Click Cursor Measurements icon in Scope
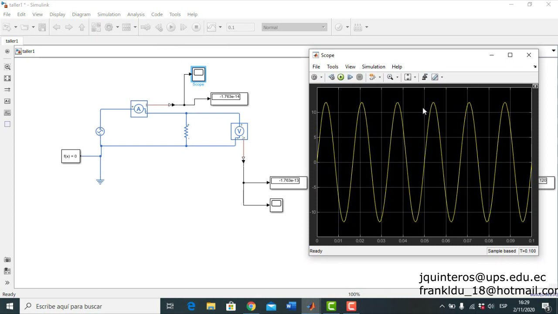 [435, 77]
